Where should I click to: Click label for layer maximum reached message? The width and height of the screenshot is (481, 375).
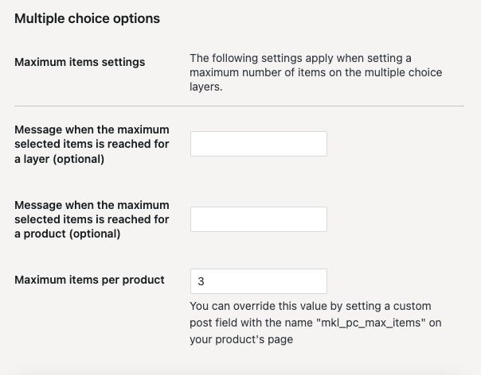pos(92,144)
